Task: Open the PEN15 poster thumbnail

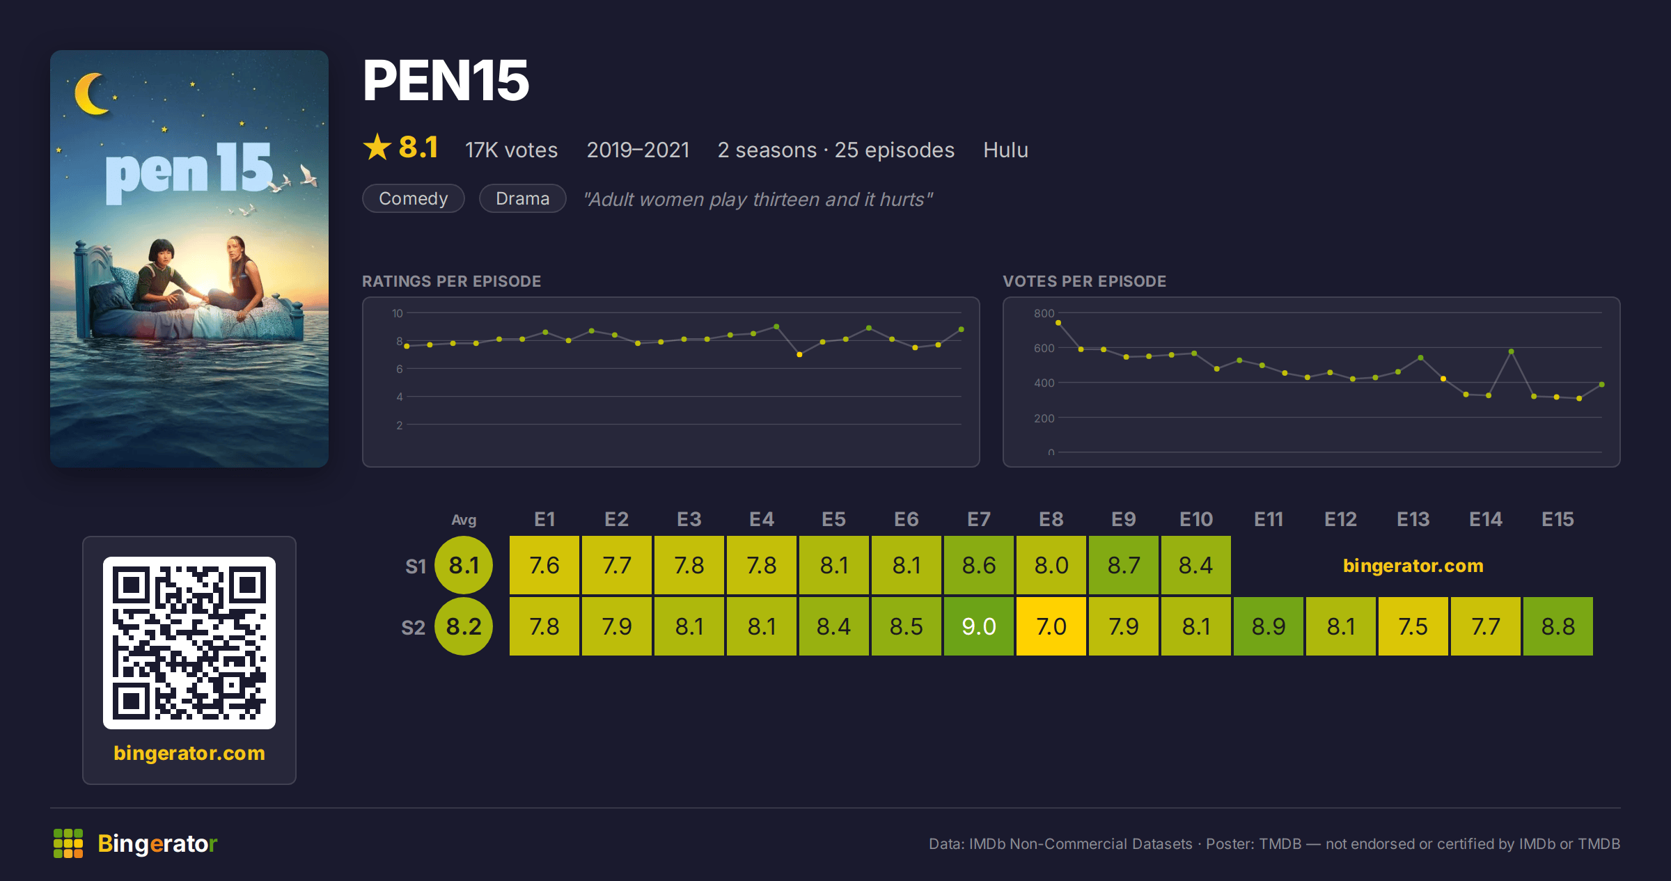Action: [189, 259]
